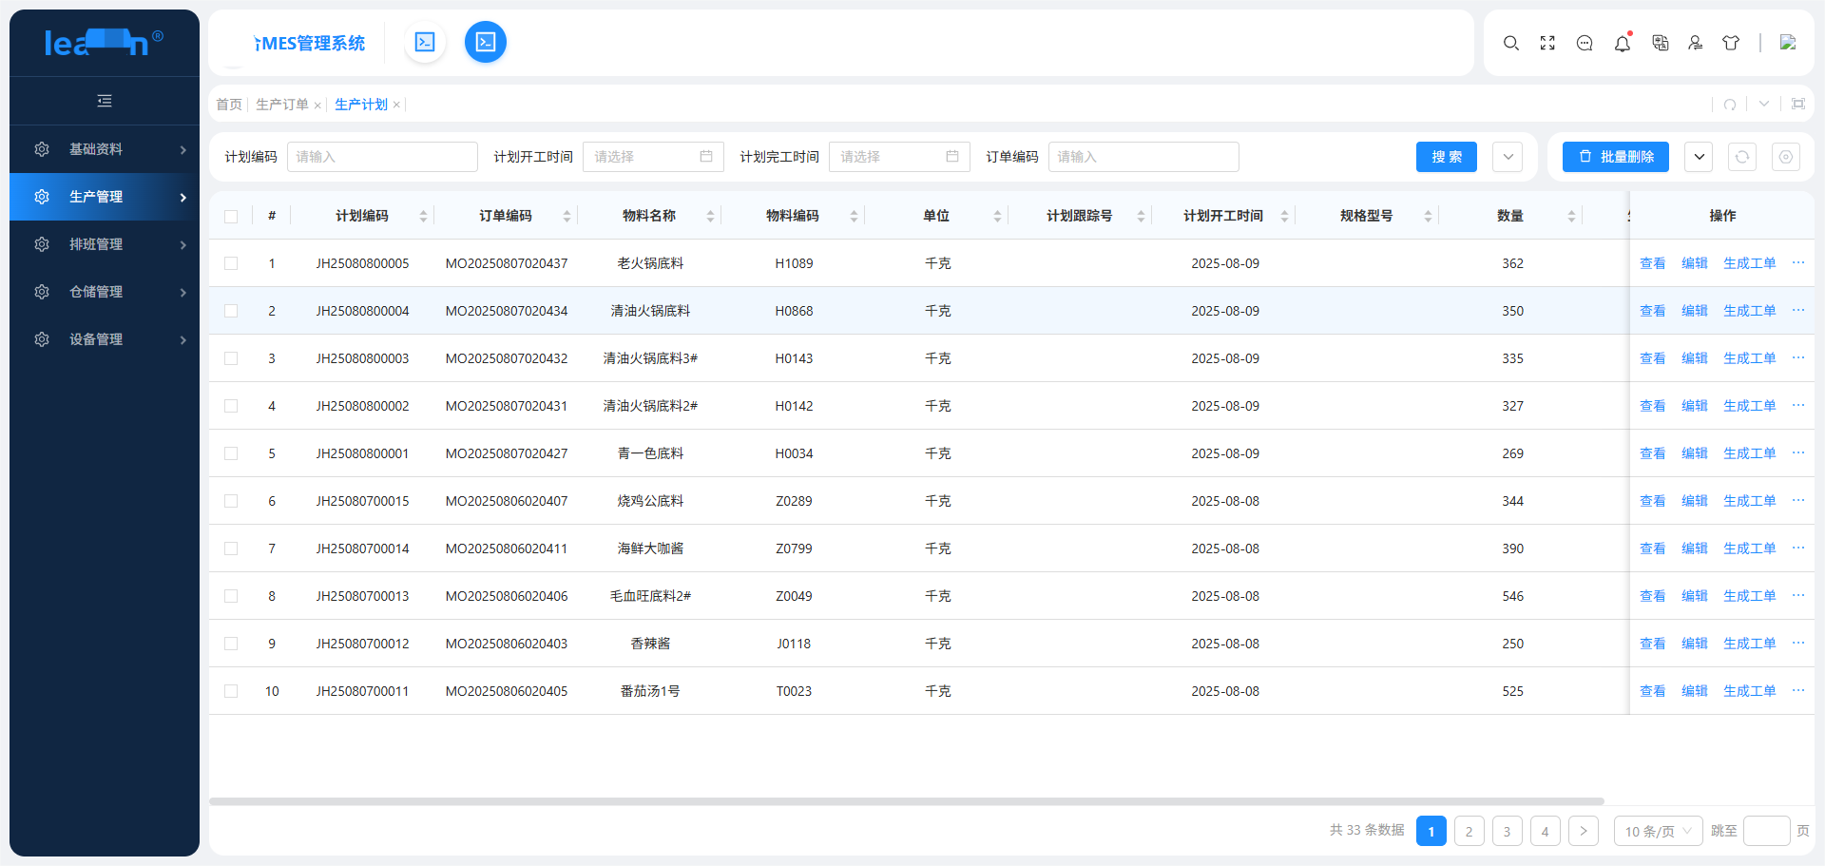Sort by 计划编码 column arrows
The image size is (1825, 866).
(423, 217)
